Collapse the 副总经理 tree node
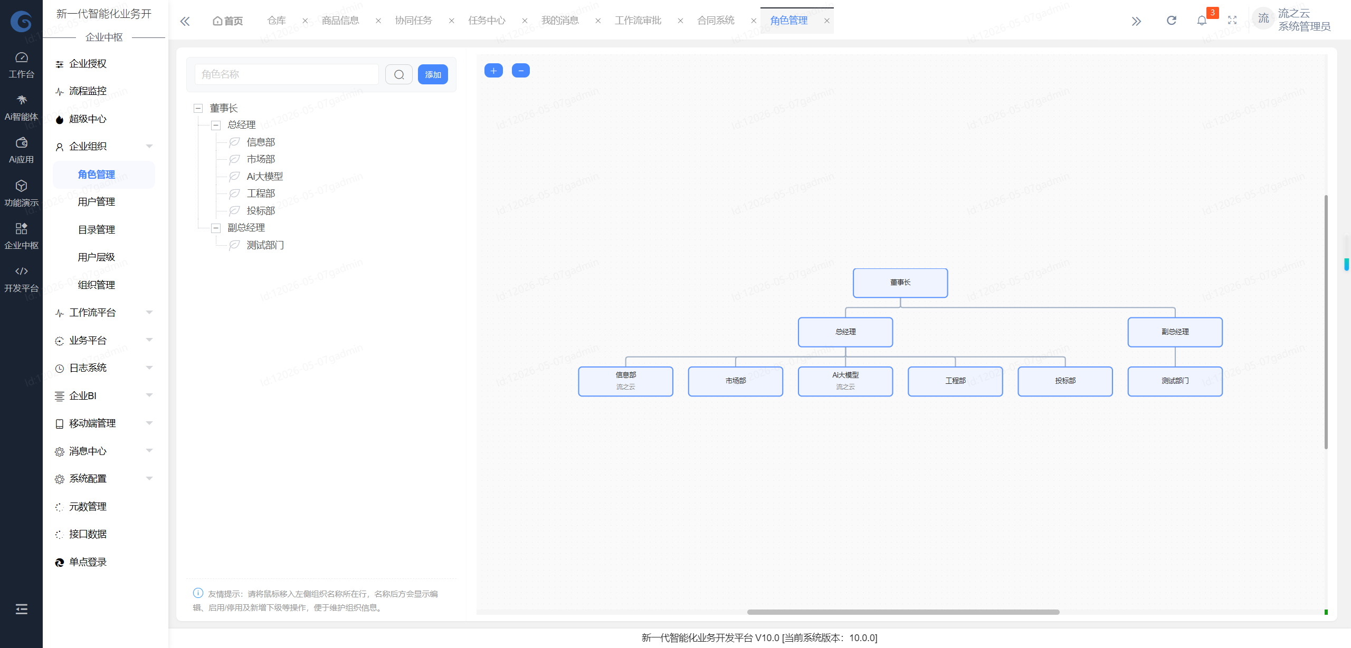This screenshot has width=1351, height=648. 216,228
